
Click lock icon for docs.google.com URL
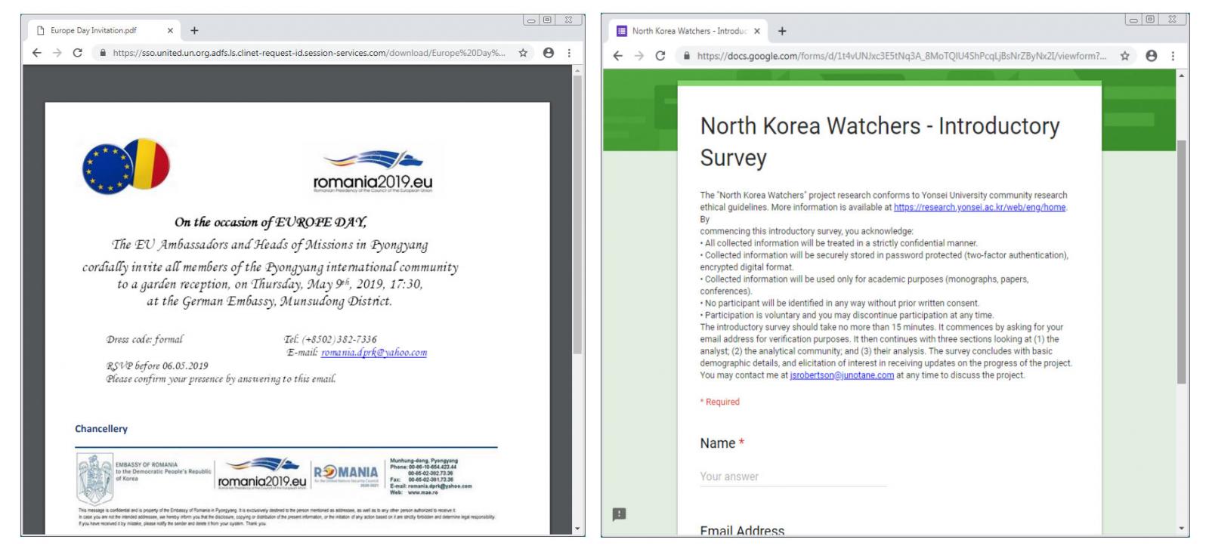686,56
